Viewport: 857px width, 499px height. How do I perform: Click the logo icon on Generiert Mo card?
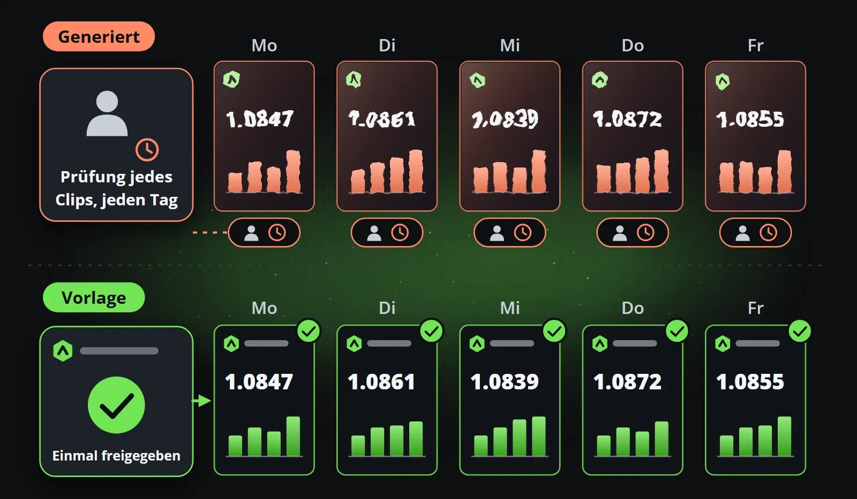pyautogui.click(x=231, y=80)
